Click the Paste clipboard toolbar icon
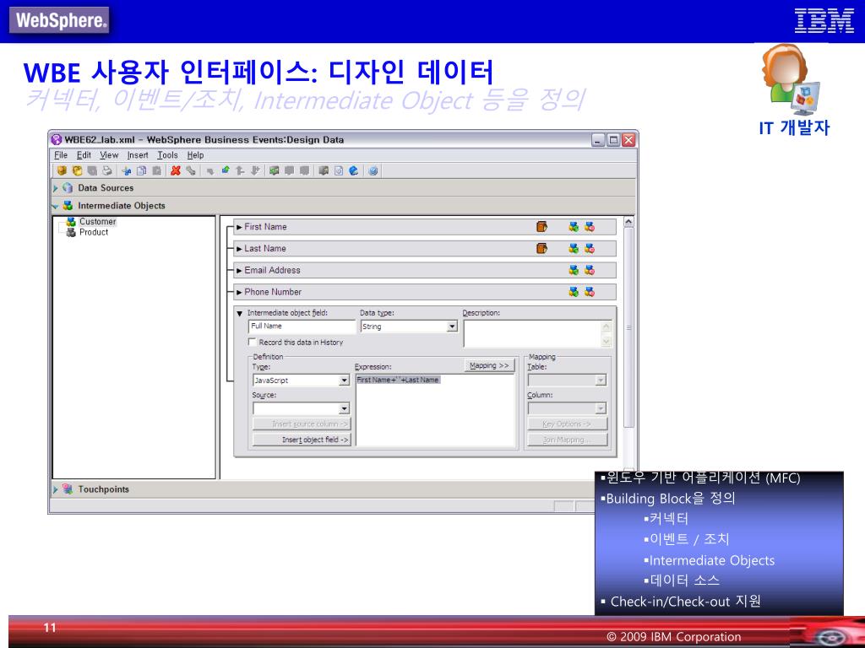The width and height of the screenshot is (865, 648). click(x=156, y=170)
